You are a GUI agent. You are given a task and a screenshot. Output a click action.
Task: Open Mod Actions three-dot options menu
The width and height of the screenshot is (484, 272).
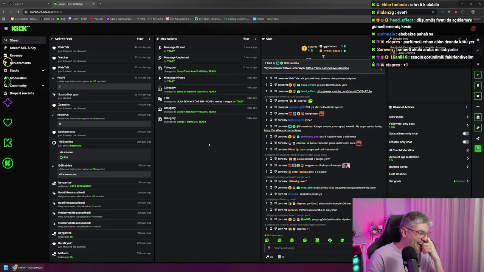(255, 39)
